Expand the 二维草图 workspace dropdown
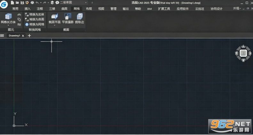 (x=86, y=3)
